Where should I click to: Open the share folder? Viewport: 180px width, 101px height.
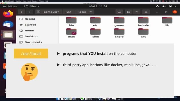(119, 33)
